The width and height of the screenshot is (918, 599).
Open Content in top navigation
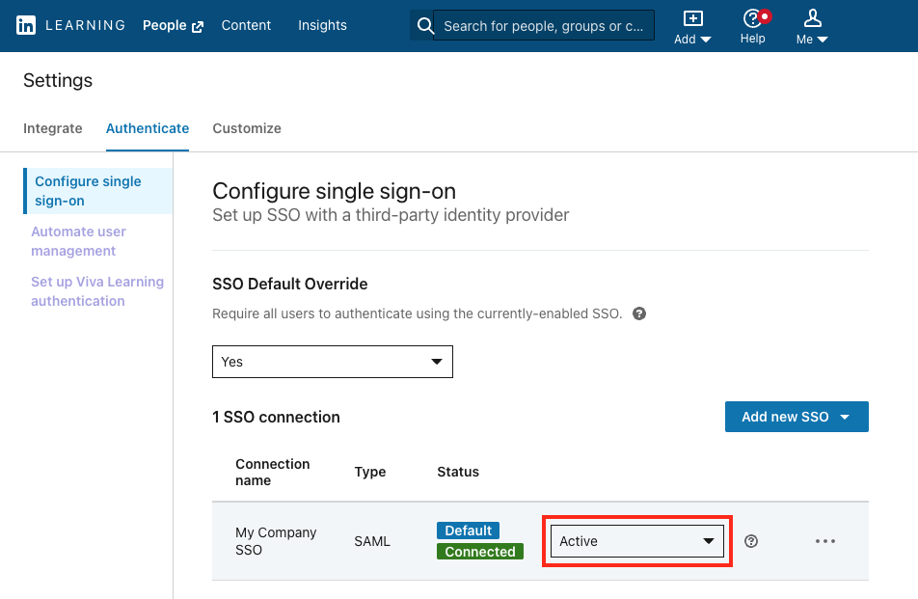point(246,25)
